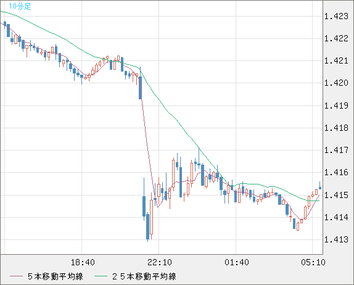Select the 1.420 price axis label

(x=336, y=83)
